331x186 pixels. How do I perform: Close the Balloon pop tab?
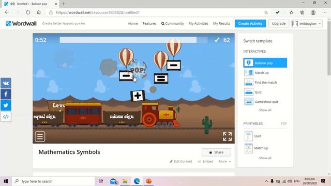[56, 4]
